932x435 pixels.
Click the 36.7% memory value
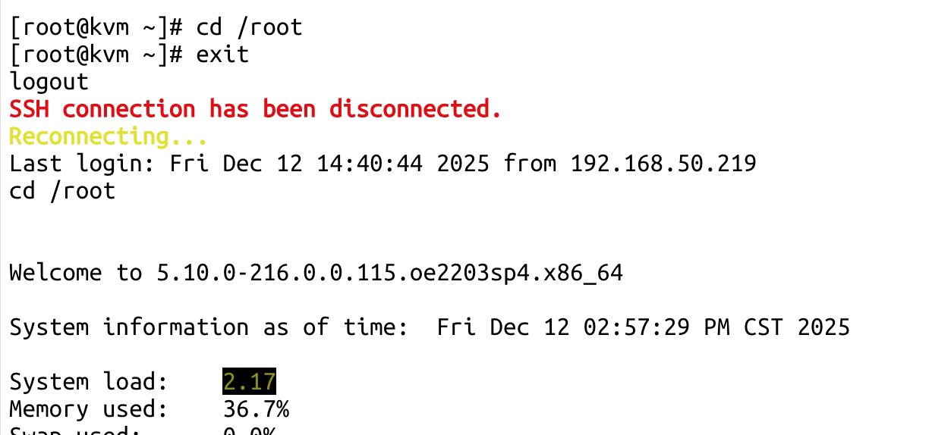coord(256,409)
